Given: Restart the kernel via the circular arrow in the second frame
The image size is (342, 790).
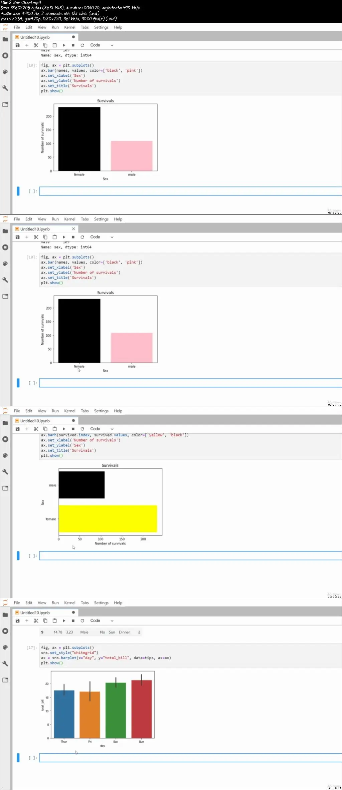Looking at the screenshot, I should pos(82,237).
